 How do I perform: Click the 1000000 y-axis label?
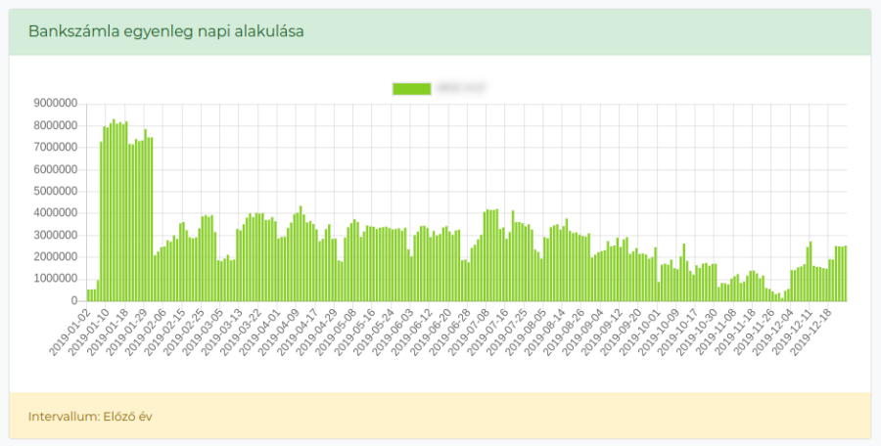coord(55,279)
